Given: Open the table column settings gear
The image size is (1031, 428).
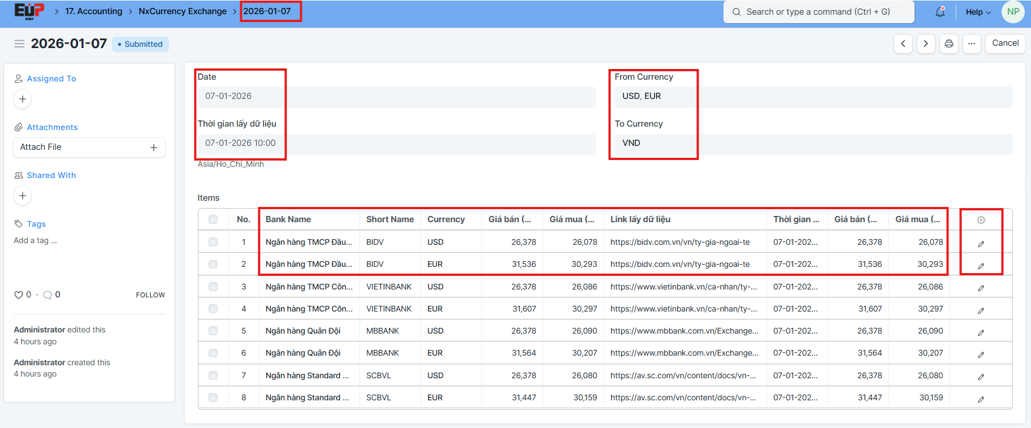Looking at the screenshot, I should coord(981,220).
